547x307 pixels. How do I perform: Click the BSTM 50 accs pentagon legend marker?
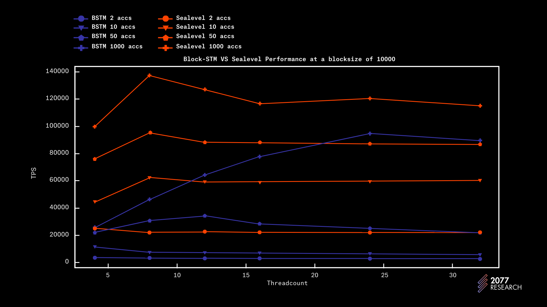[x=81, y=38]
